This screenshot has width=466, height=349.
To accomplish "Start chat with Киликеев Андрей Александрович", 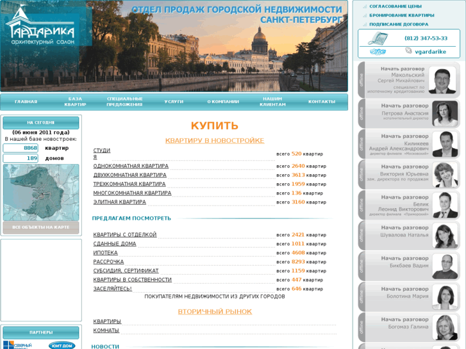I will point(404,136).
